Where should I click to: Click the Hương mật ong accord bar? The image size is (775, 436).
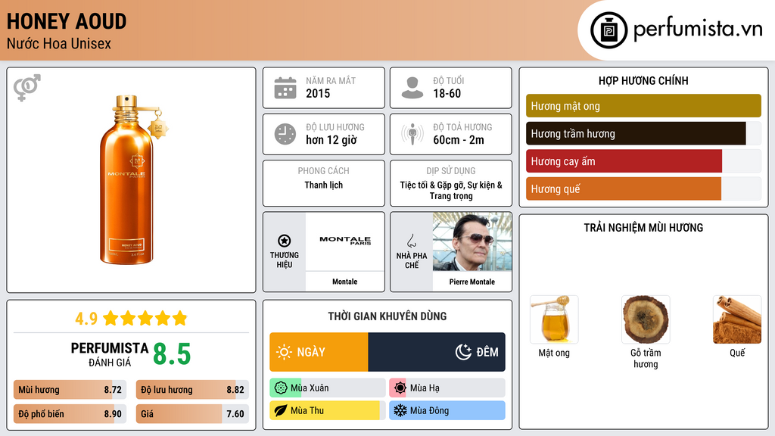click(x=643, y=106)
